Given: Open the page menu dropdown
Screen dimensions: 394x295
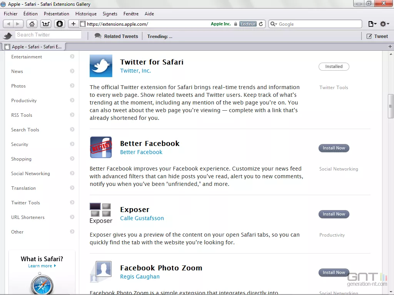Looking at the screenshot, I should coord(372,24).
